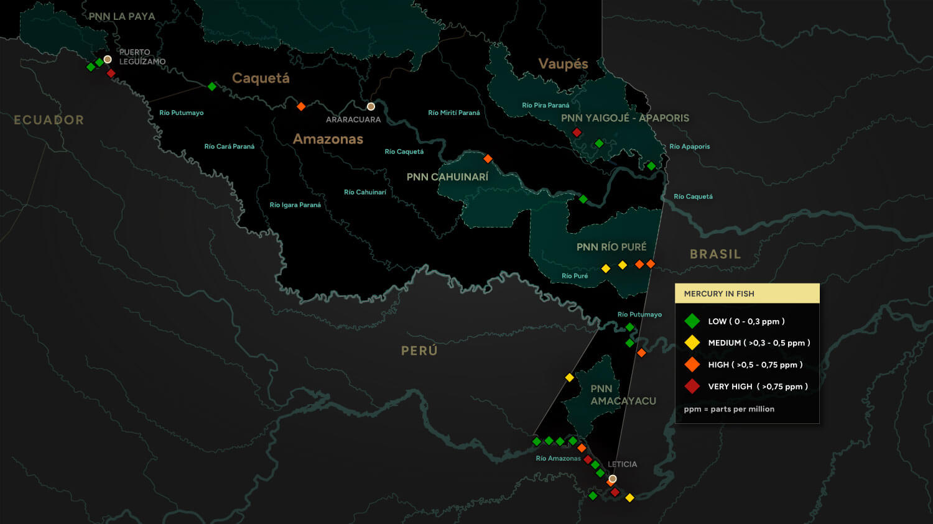Screen dimensions: 933x524
Task: Click the Caquetá department label
Action: (x=261, y=78)
